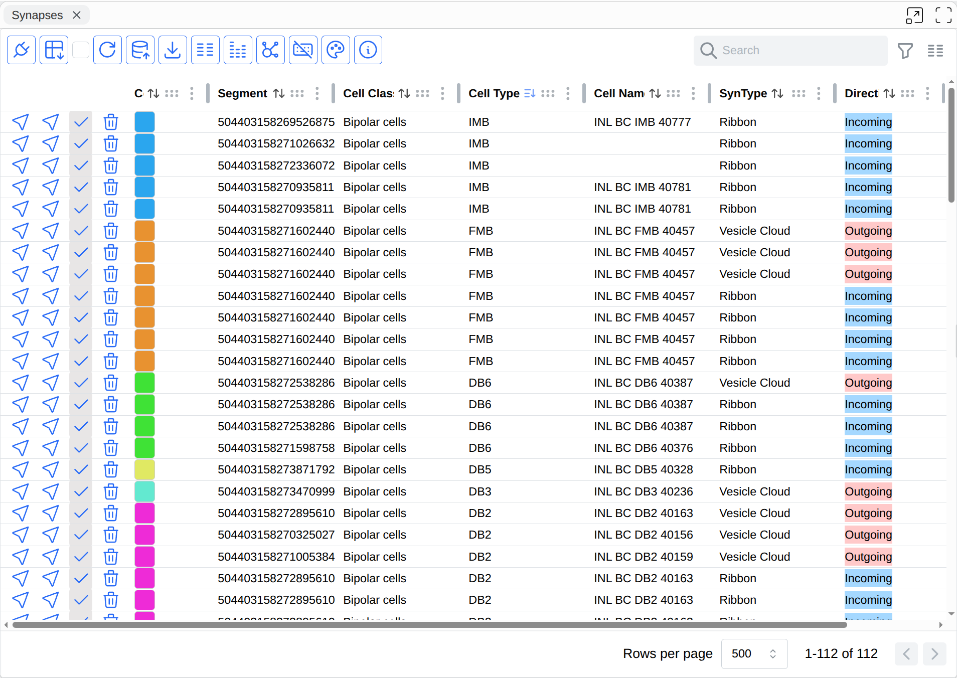Click the table import icon
The height and width of the screenshot is (678, 957).
coord(54,50)
